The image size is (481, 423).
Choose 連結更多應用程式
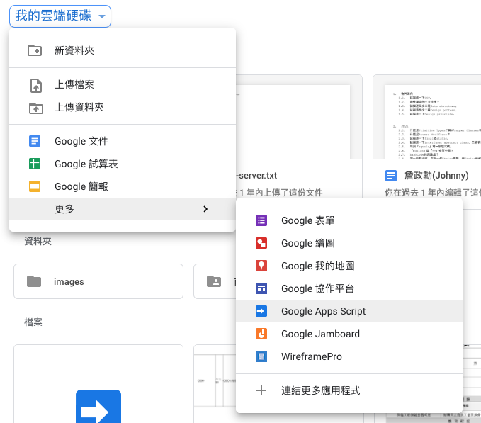click(349, 390)
